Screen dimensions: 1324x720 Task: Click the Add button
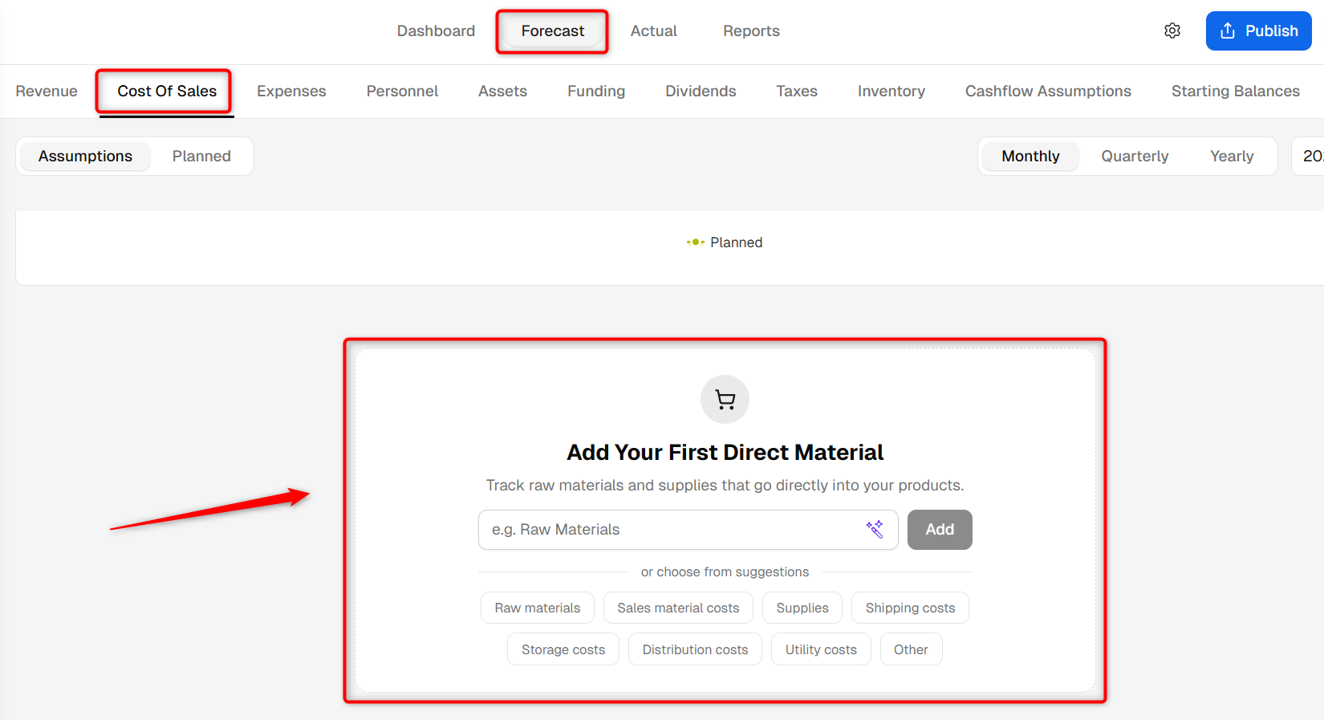pyautogui.click(x=940, y=530)
